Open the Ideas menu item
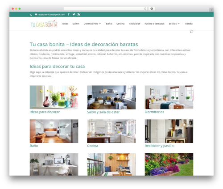This screenshot has height=189, width=223. 65,24
